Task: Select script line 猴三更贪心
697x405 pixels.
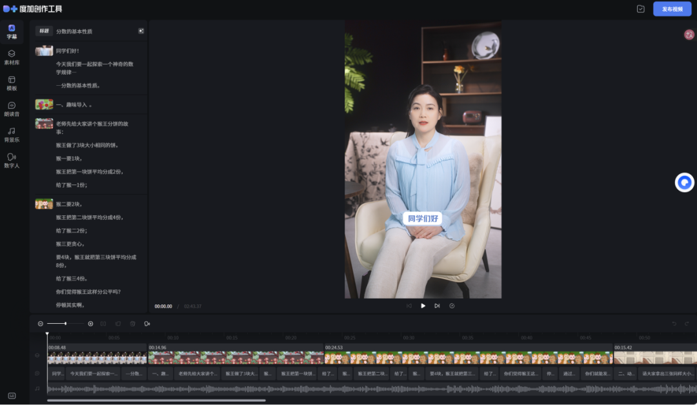Action: (70, 244)
